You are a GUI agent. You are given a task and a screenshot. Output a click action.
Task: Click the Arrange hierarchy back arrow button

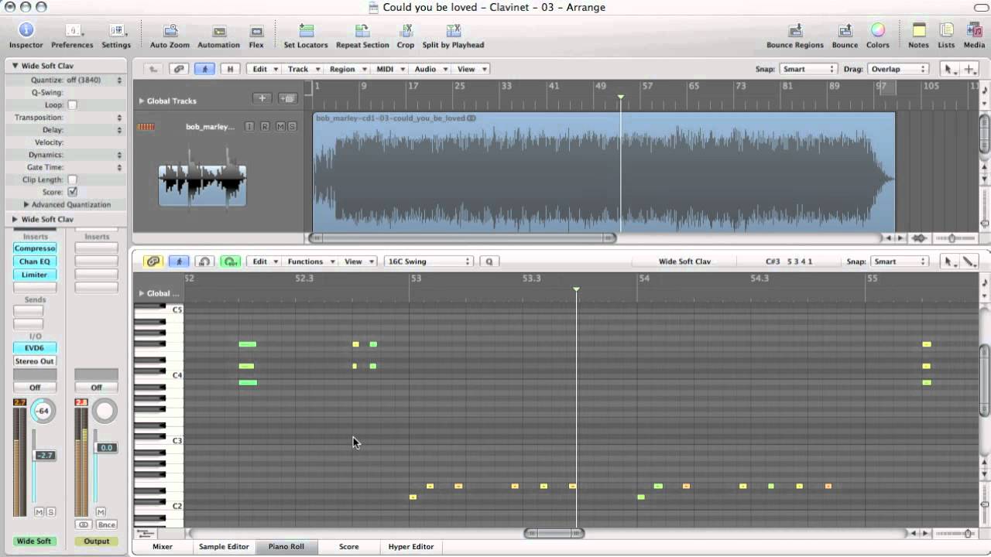(153, 69)
